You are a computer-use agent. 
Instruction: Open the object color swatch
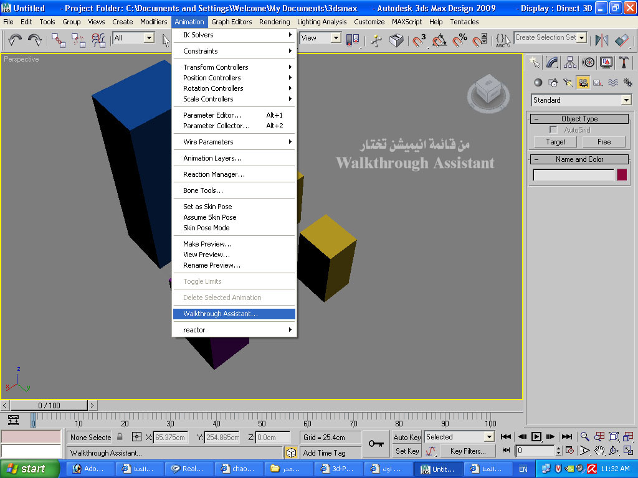tap(622, 175)
